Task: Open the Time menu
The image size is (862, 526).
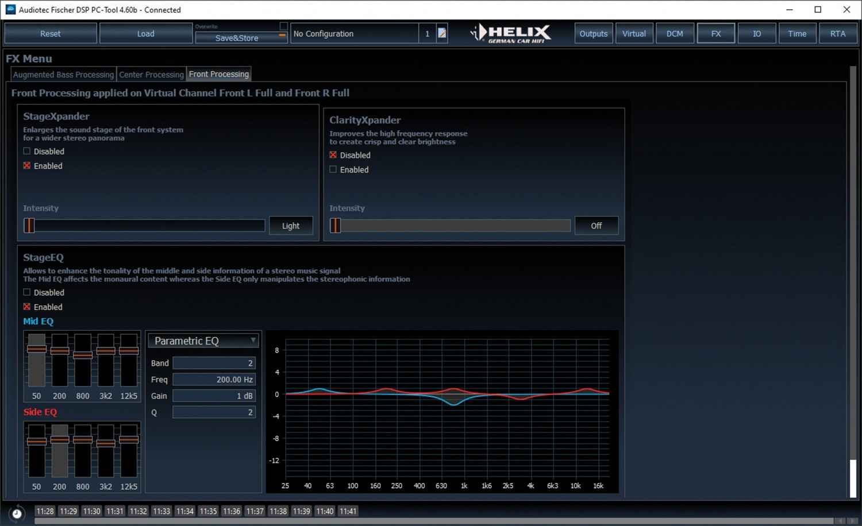Action: [797, 33]
